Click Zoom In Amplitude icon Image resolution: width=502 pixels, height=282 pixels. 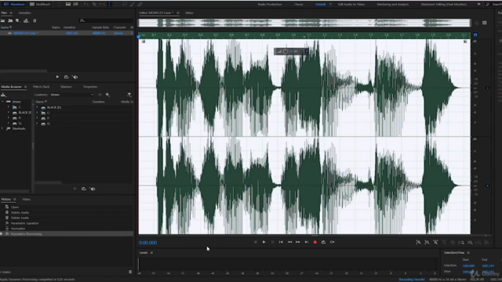(x=418, y=243)
